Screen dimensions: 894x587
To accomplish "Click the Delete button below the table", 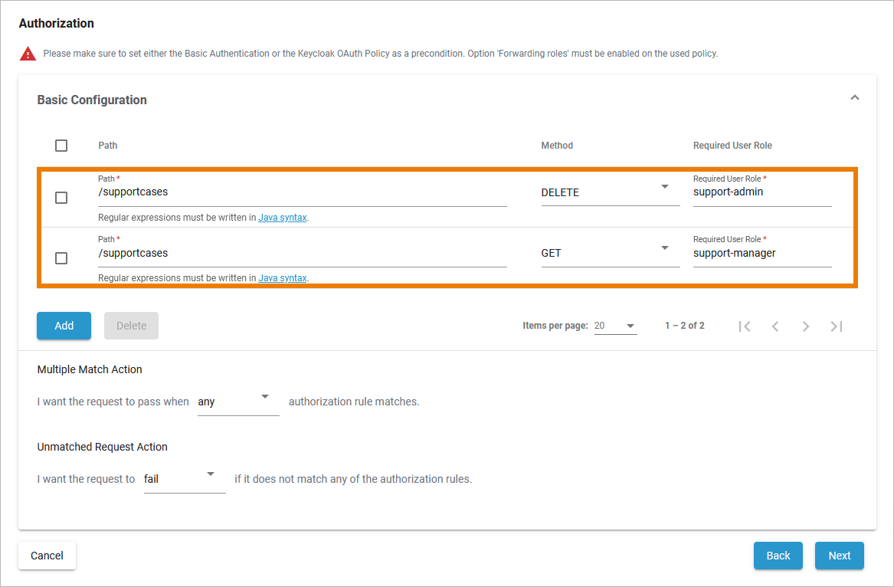I will [x=131, y=325].
